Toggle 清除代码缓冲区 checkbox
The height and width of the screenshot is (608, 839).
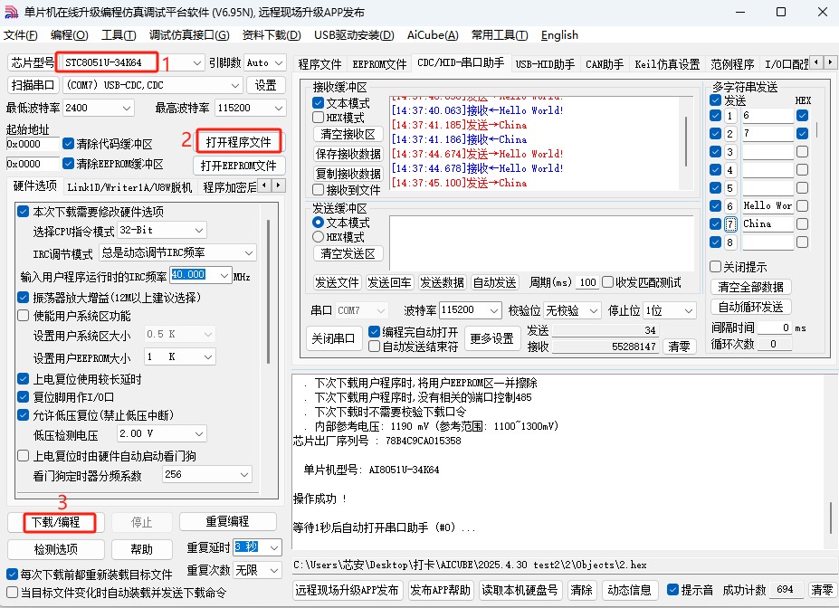(68, 144)
